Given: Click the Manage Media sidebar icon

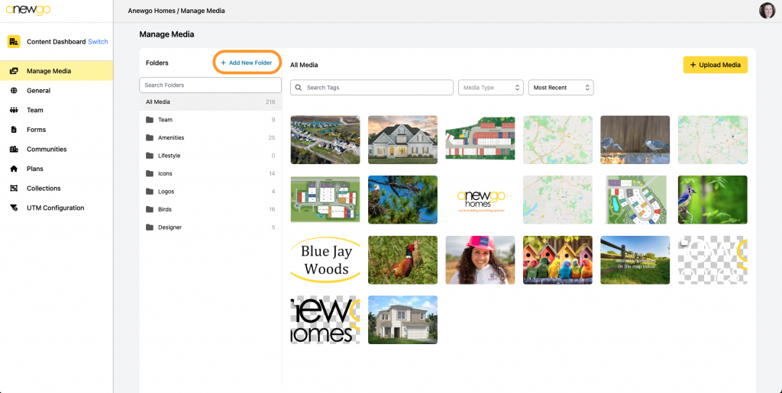Looking at the screenshot, I should (14, 71).
